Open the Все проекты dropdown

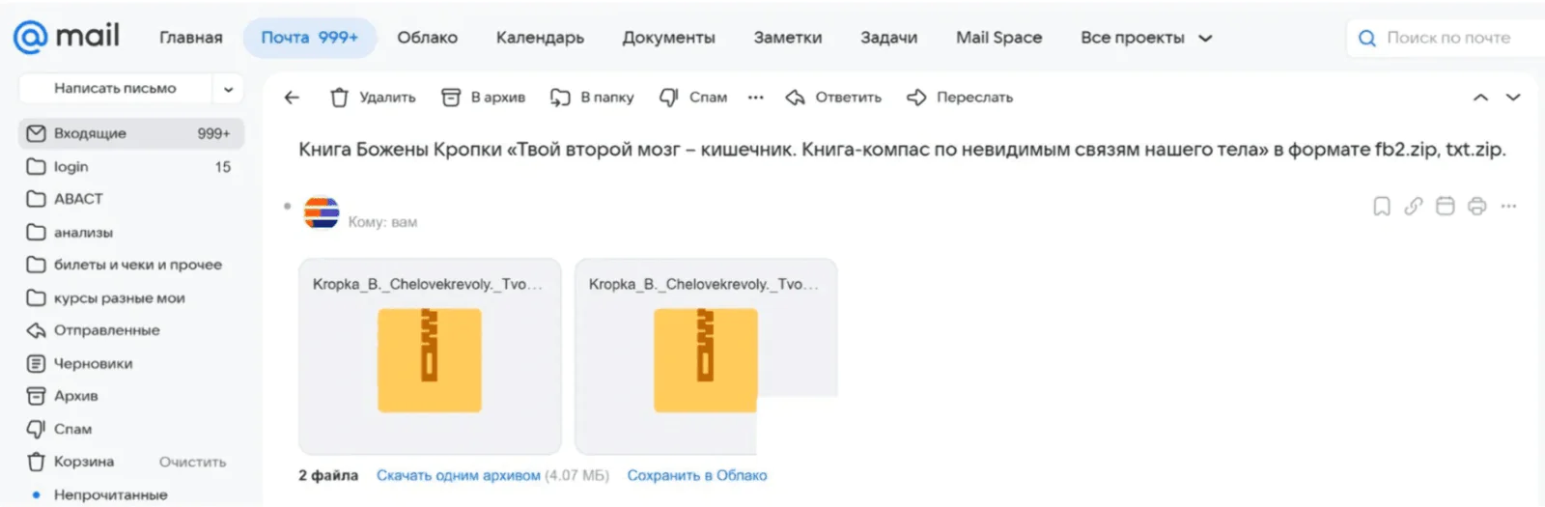coord(1145,38)
